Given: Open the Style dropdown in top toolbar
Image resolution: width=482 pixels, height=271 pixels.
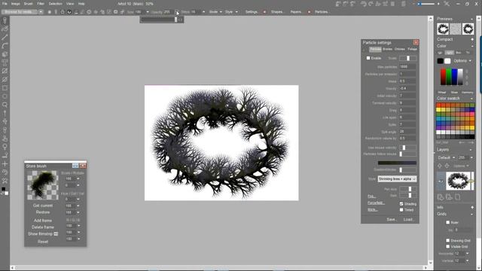Looking at the screenshot, I should (231, 12).
